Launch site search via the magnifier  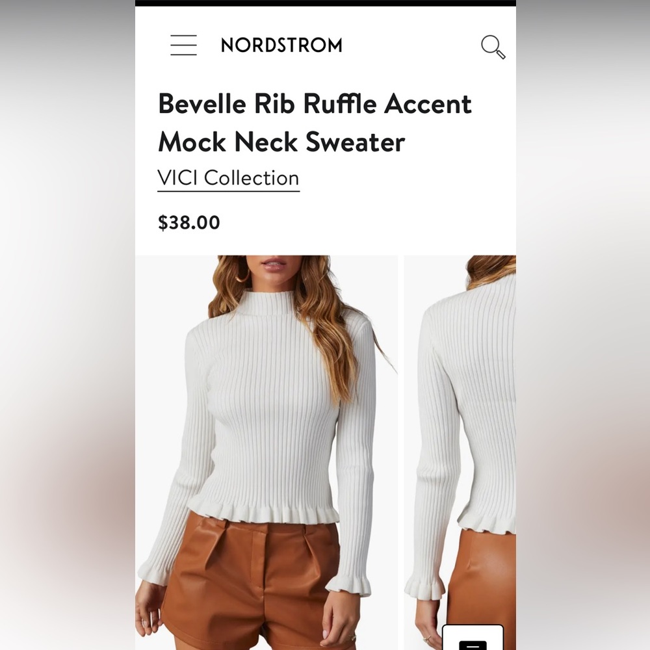pos(493,47)
